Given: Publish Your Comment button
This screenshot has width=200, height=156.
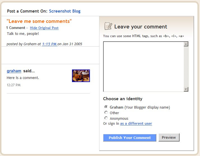Looking at the screenshot, I should (130, 138).
